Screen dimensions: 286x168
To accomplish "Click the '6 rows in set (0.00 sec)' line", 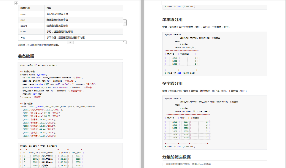I will coord(180,147).
